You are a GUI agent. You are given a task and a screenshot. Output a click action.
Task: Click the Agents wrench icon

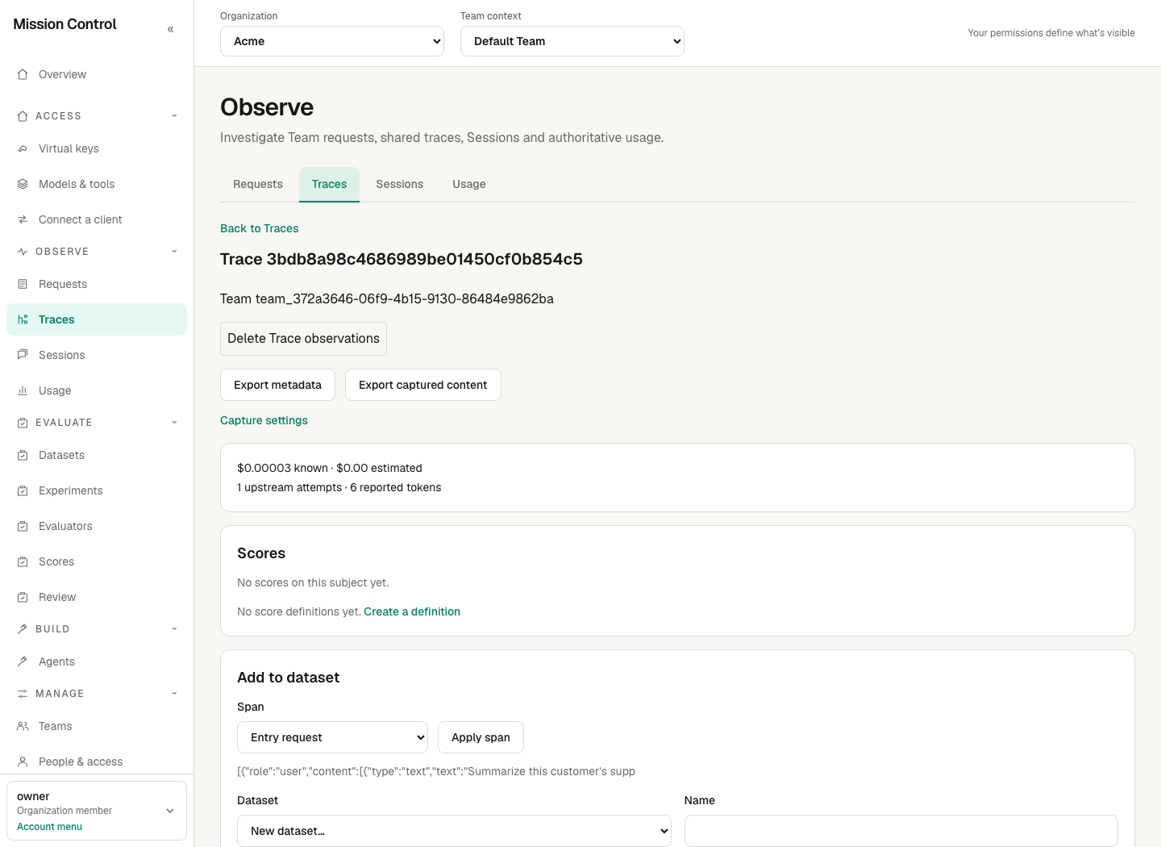23,661
